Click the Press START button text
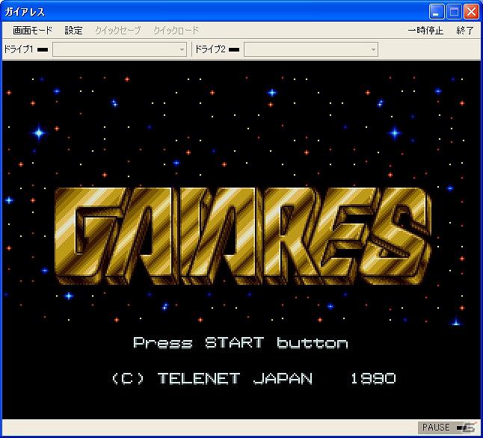The image size is (483, 438). tap(241, 343)
